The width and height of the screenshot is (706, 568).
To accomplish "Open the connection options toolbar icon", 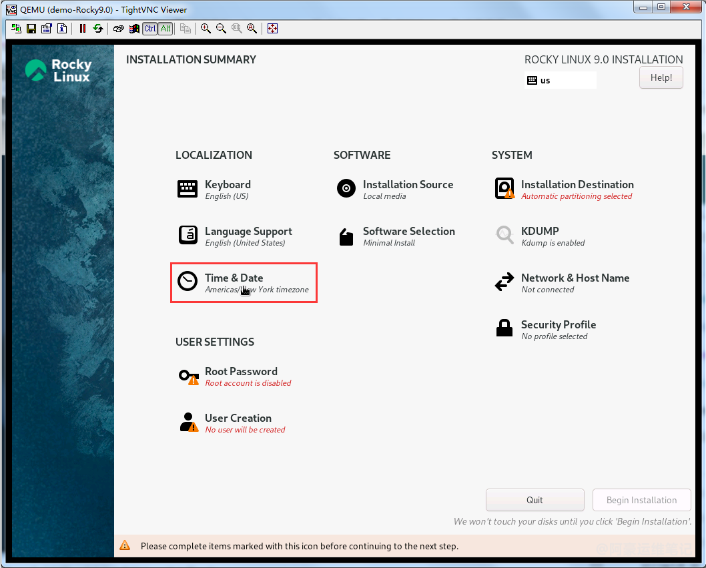I will point(47,29).
